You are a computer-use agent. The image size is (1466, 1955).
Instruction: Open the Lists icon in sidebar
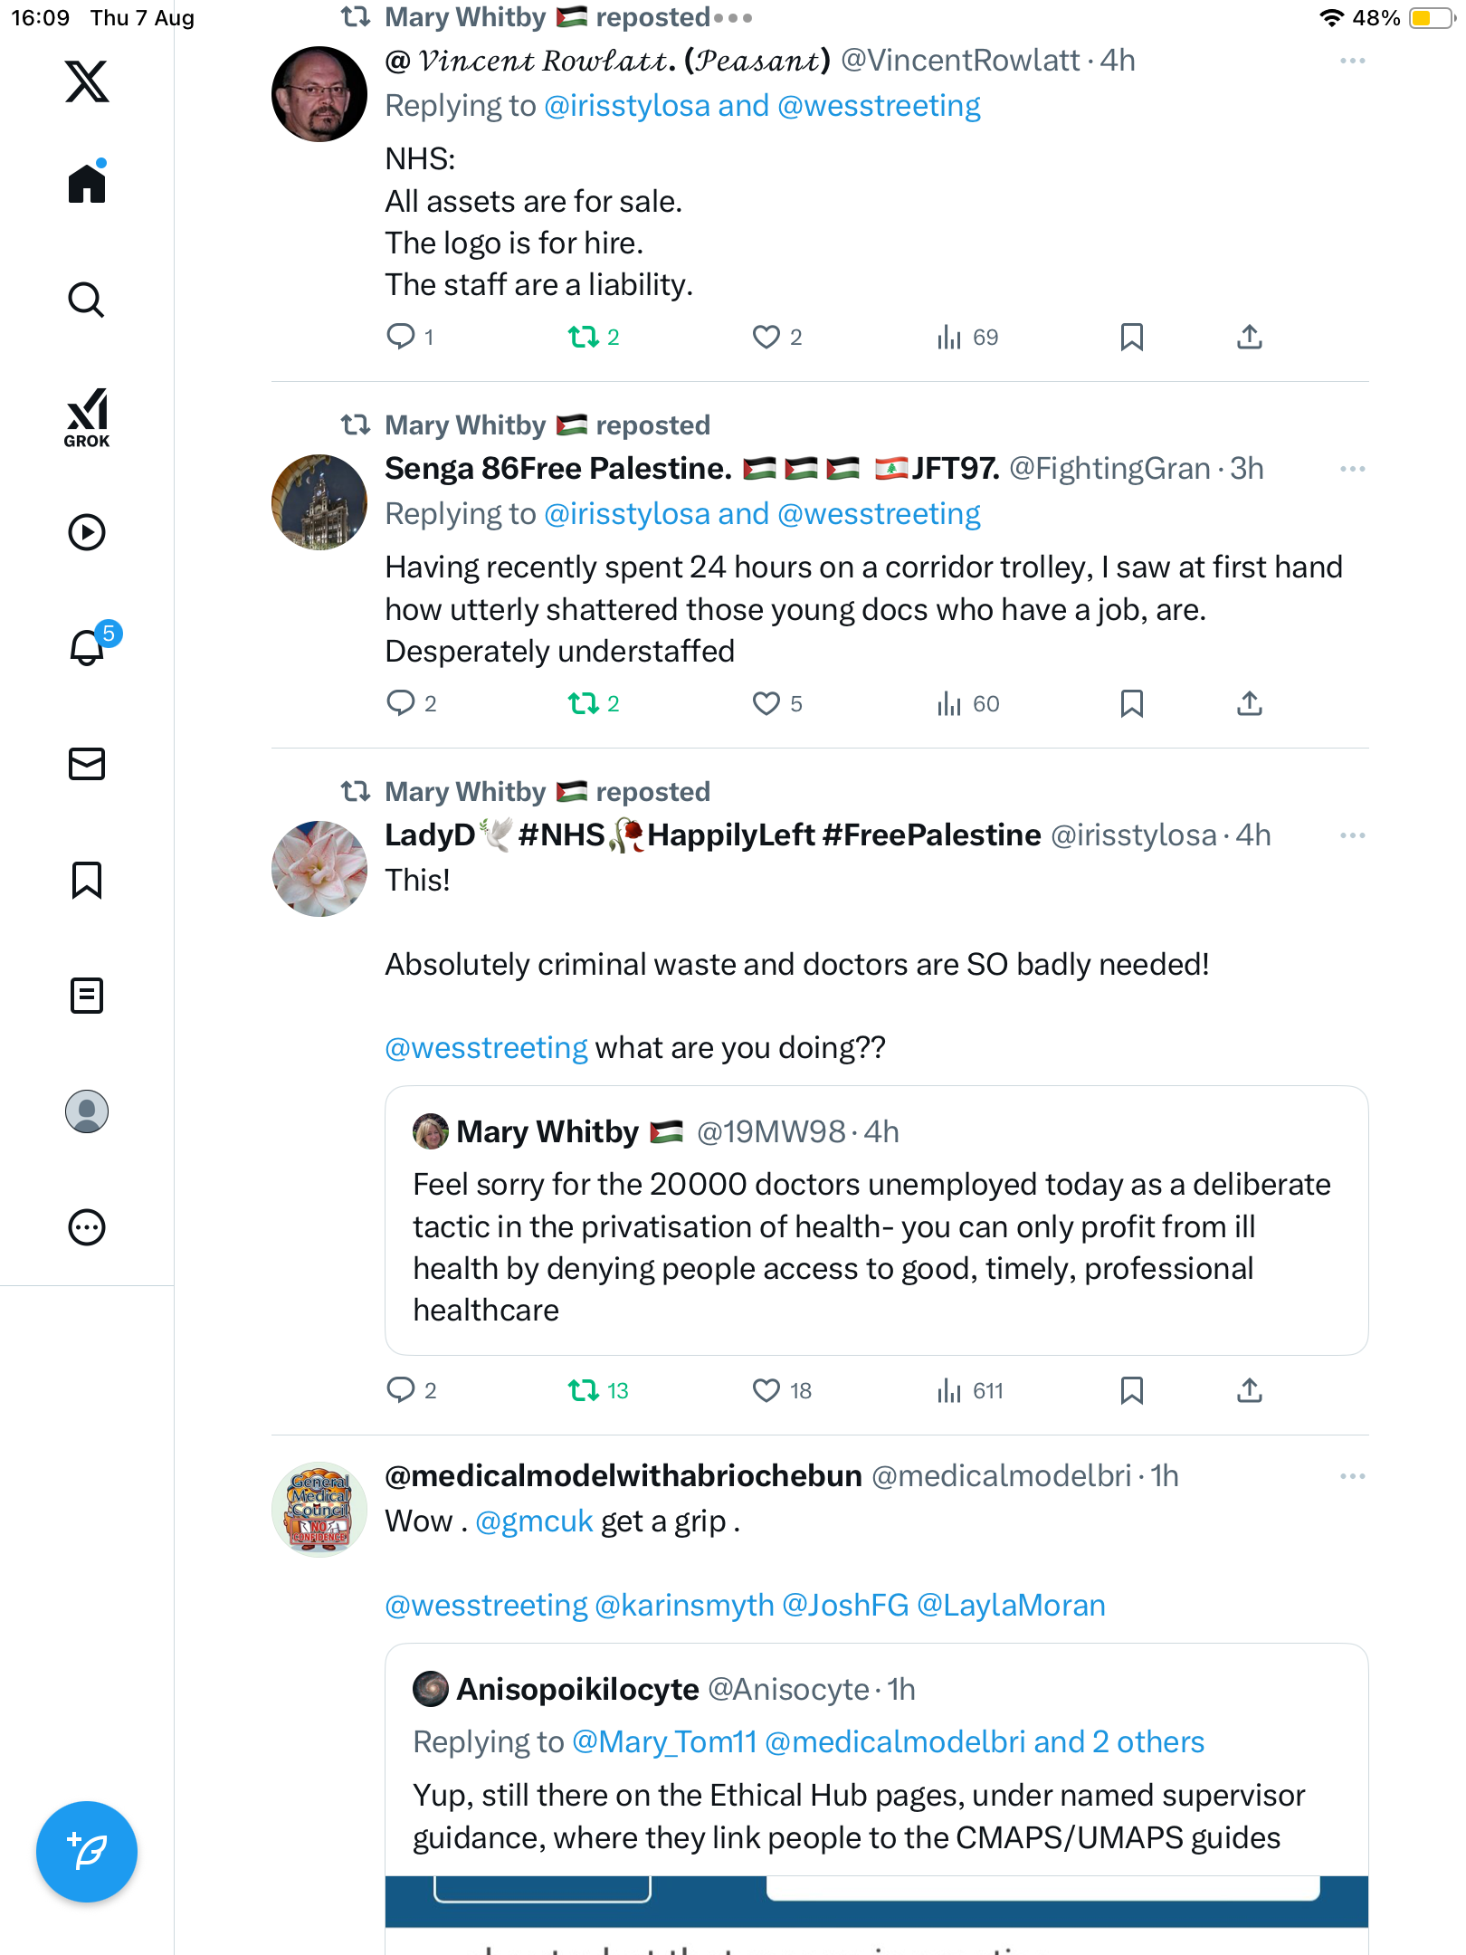point(87,996)
